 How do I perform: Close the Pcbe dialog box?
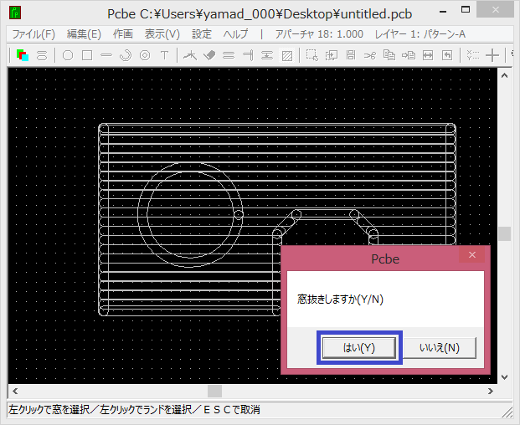click(x=471, y=254)
